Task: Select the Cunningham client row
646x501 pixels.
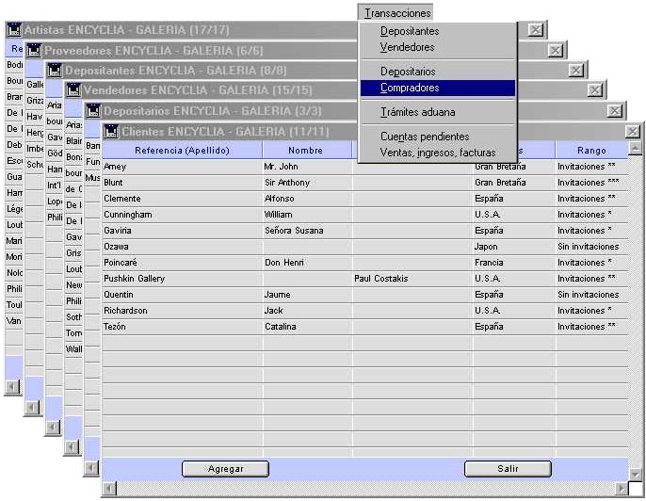Action: (x=365, y=215)
